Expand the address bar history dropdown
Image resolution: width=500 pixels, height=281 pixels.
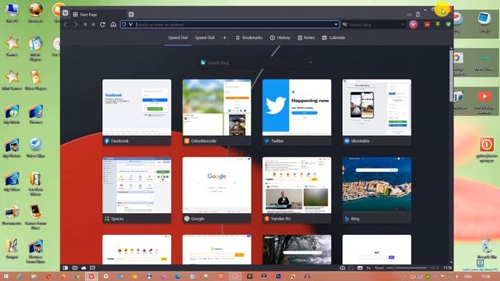[336, 24]
